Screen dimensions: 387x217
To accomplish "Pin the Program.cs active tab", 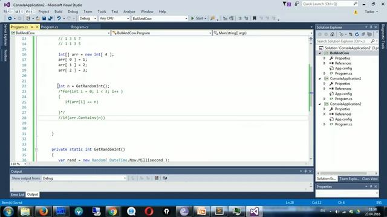I will tap(32, 27).
